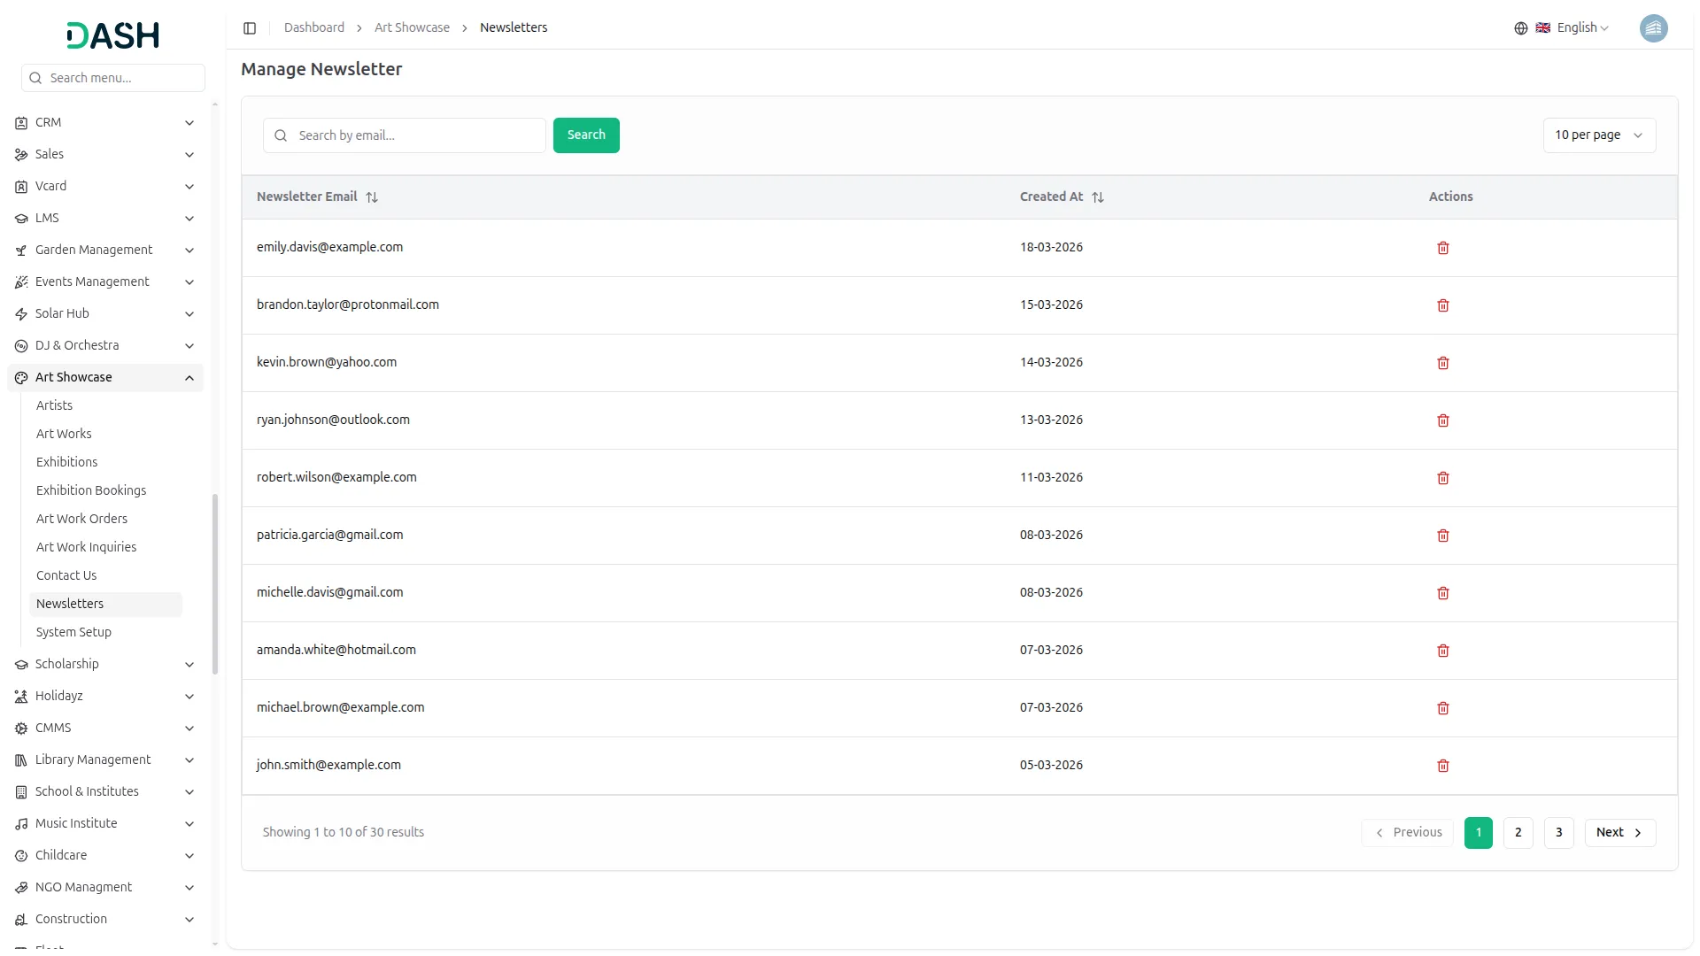Sort by Created At column arrows
The width and height of the screenshot is (1700, 956).
coord(1097,197)
